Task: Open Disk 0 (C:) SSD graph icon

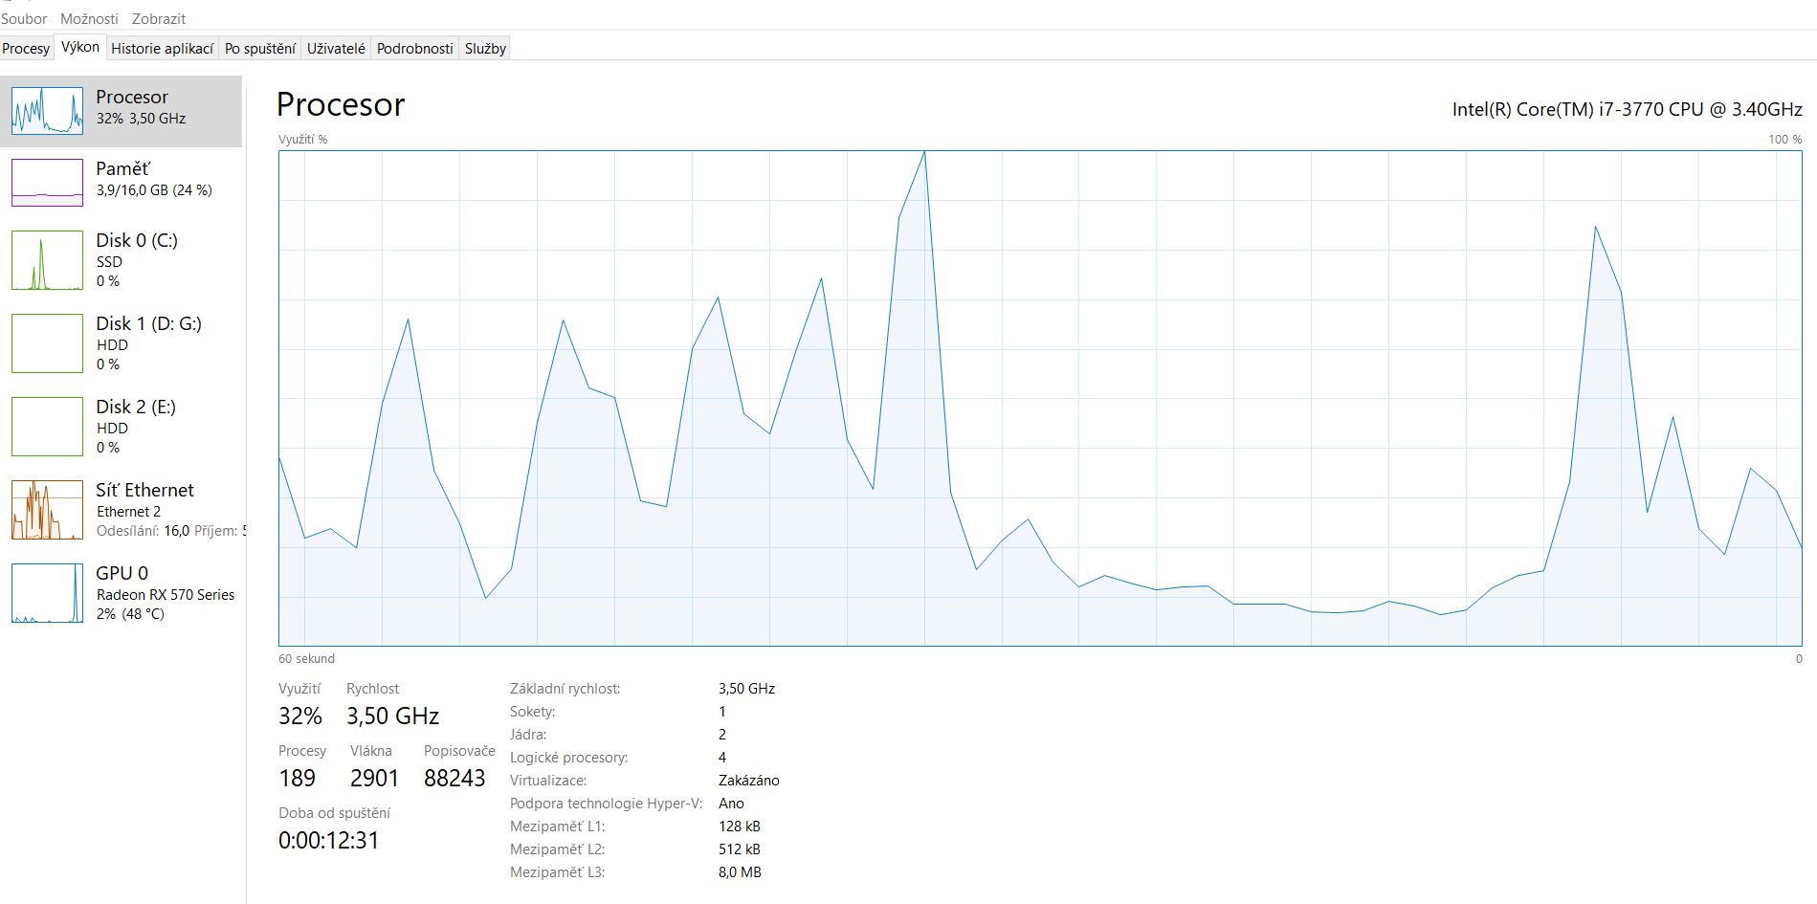Action: (x=47, y=260)
